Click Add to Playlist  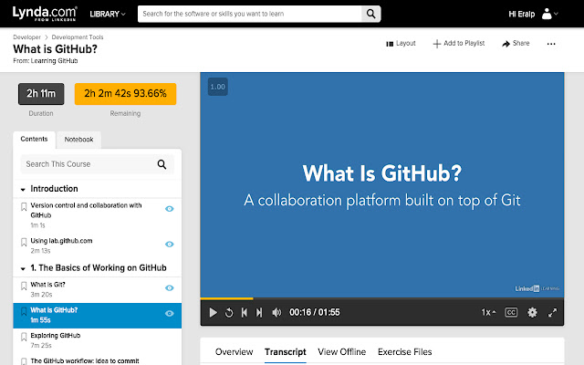coord(458,43)
